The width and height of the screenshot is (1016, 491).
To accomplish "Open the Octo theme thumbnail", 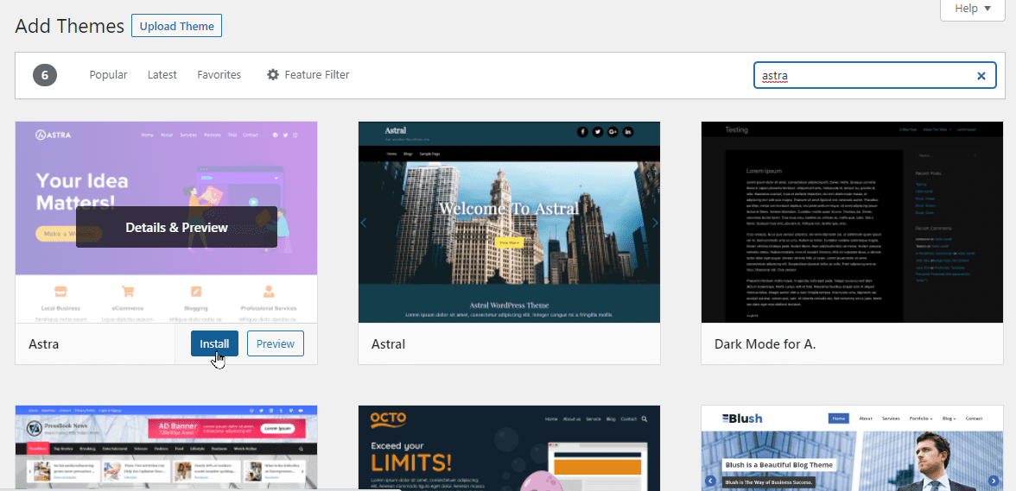I will coord(510,448).
